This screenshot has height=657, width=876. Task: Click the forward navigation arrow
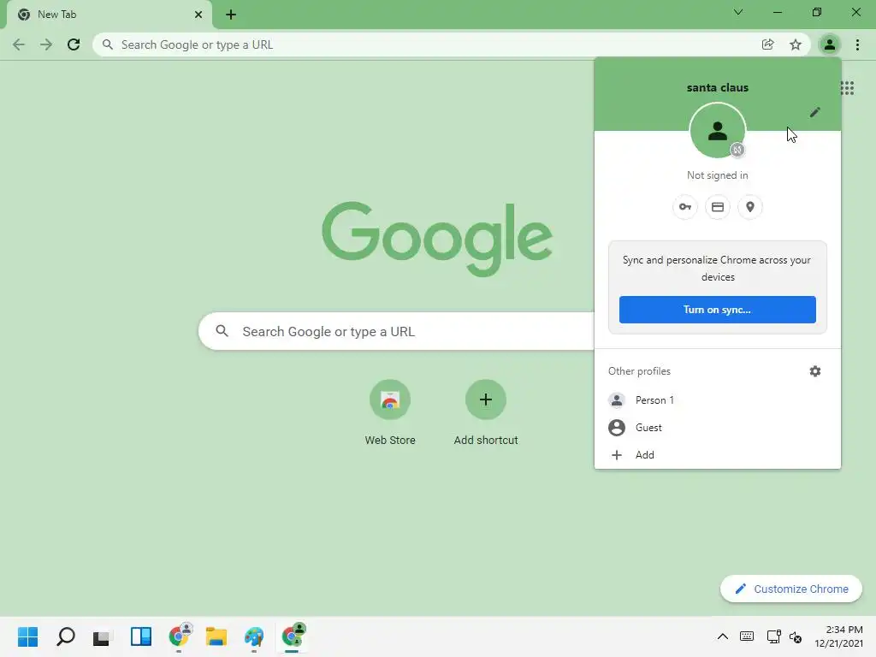point(46,44)
